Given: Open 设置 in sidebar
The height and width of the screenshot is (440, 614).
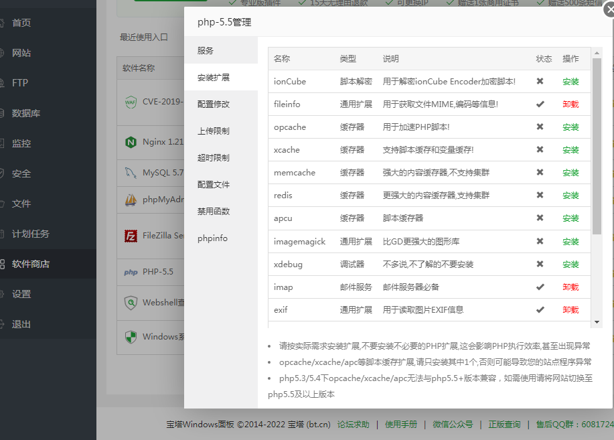Looking at the screenshot, I should (48, 294).
